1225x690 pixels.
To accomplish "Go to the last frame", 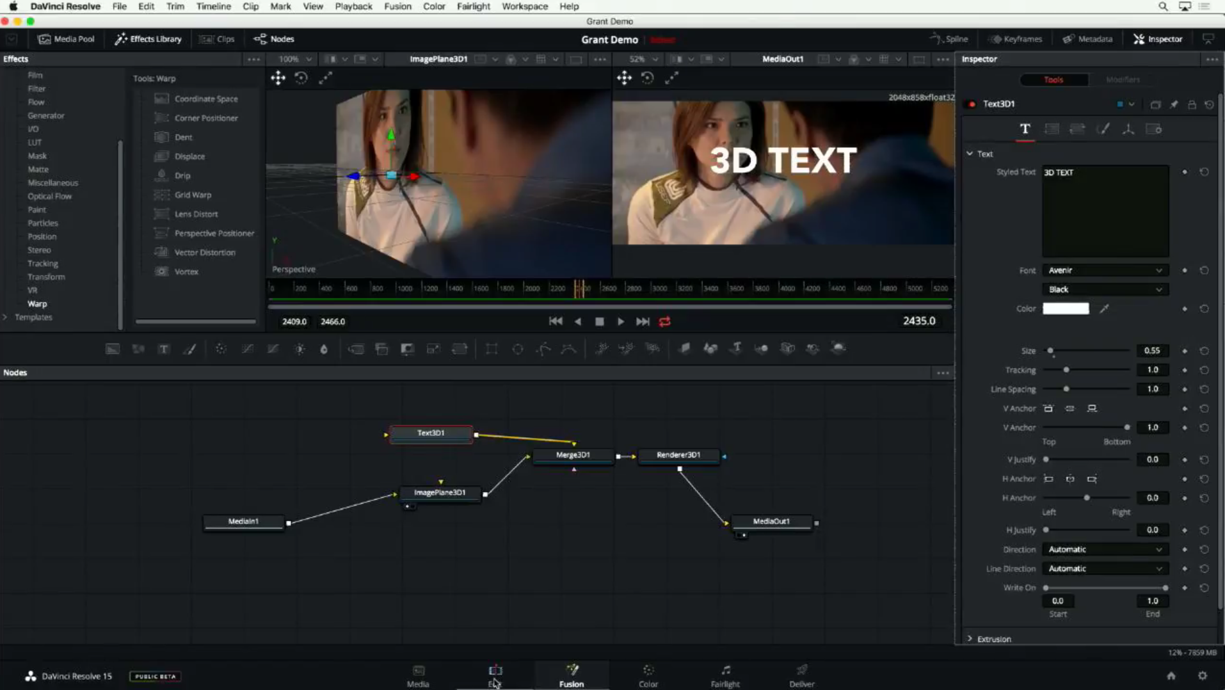I will [x=643, y=321].
